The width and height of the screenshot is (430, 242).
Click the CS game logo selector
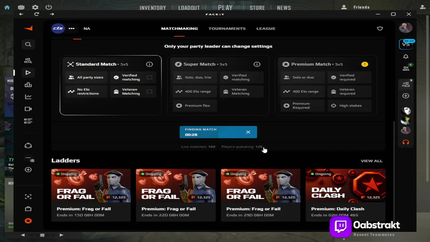[58, 29]
